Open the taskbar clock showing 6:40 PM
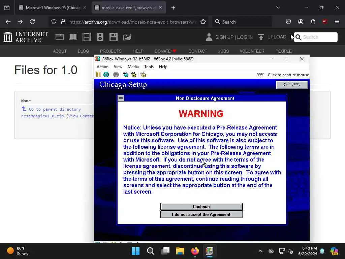345x259 pixels. [307, 251]
